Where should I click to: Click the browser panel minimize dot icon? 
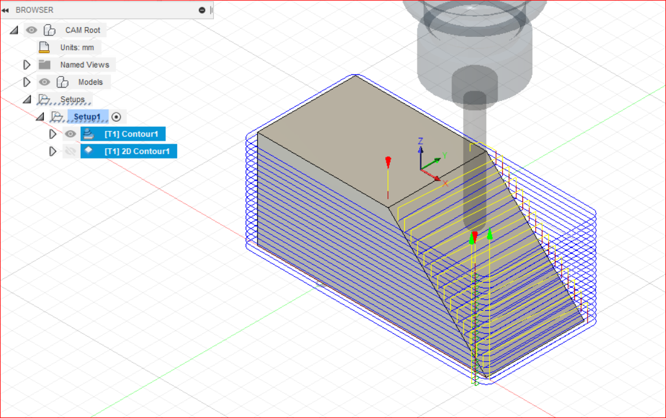coord(202,10)
